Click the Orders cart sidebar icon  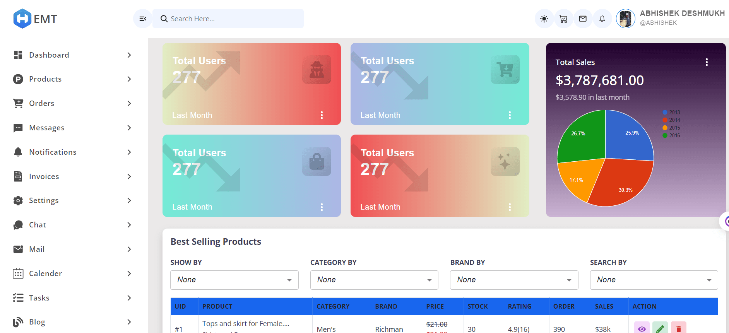18,103
